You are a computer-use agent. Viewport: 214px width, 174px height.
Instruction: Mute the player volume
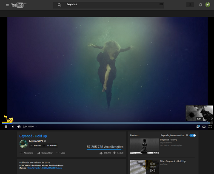point(19,127)
